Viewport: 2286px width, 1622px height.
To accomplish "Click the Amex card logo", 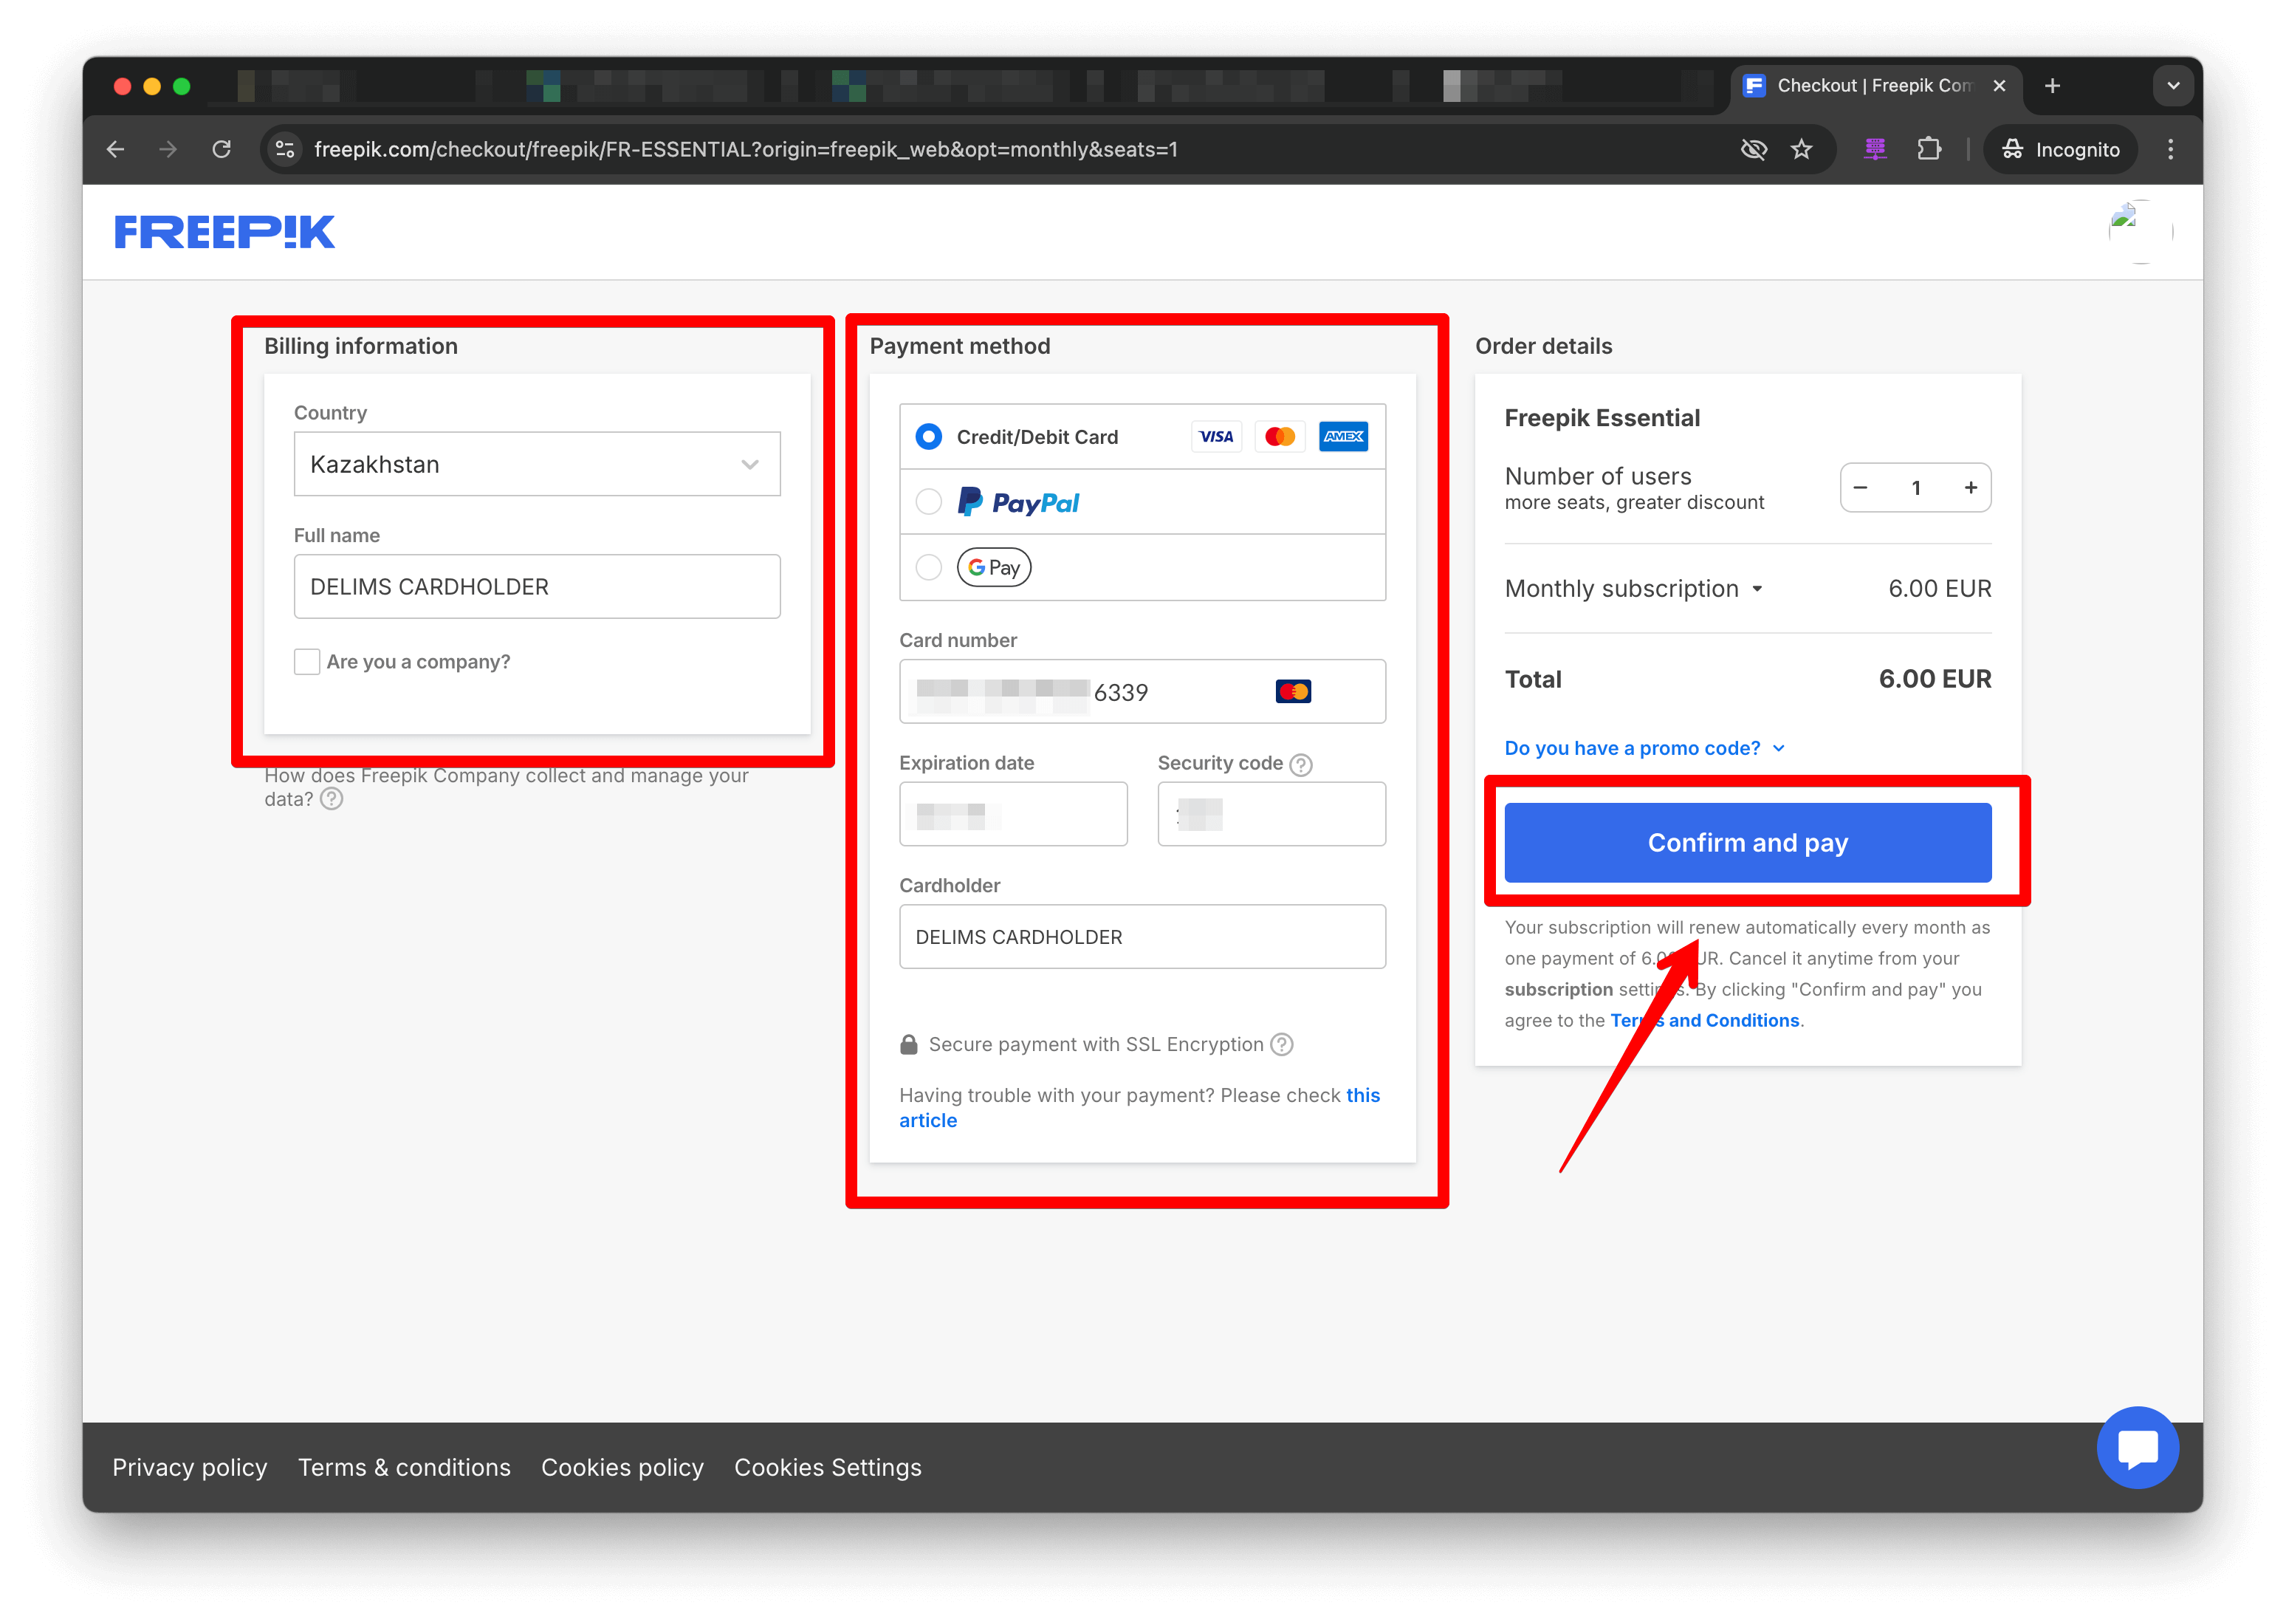I will (x=1342, y=437).
